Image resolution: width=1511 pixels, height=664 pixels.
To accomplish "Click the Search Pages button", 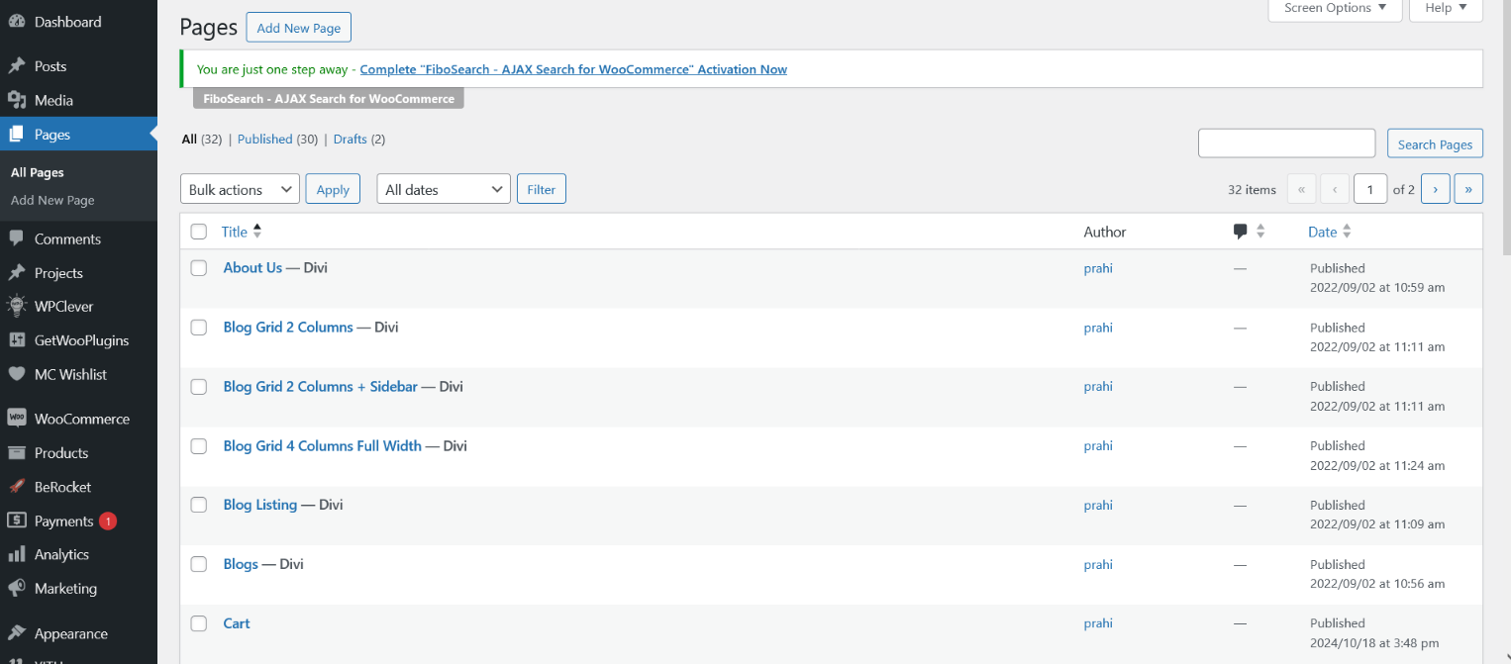I will [1435, 143].
